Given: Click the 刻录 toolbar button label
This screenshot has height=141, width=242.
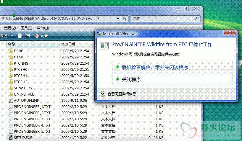Looking at the screenshot, I should (x=44, y=36).
